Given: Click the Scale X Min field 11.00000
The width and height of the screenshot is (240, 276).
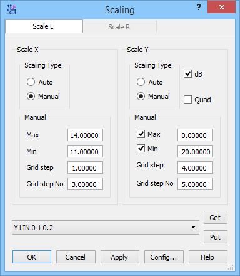Looking at the screenshot, I should pos(85,151).
